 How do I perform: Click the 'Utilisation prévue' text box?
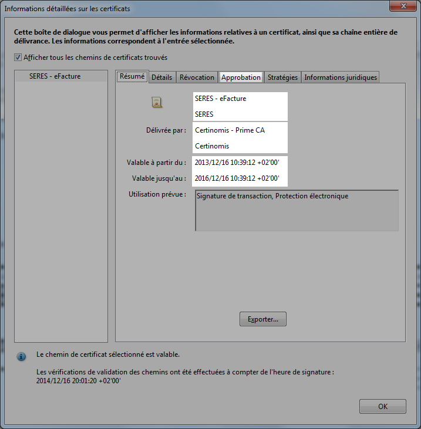click(297, 211)
